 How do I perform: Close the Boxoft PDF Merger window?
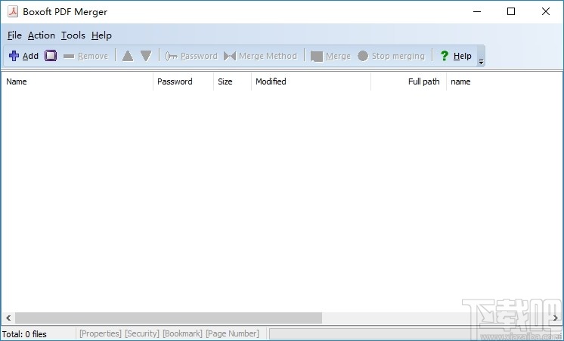(545, 11)
